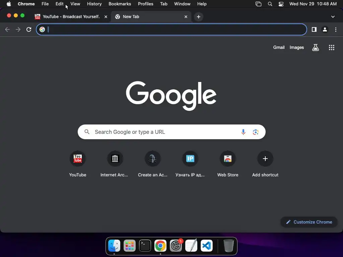Open the Web Store shortcut

[228, 164]
